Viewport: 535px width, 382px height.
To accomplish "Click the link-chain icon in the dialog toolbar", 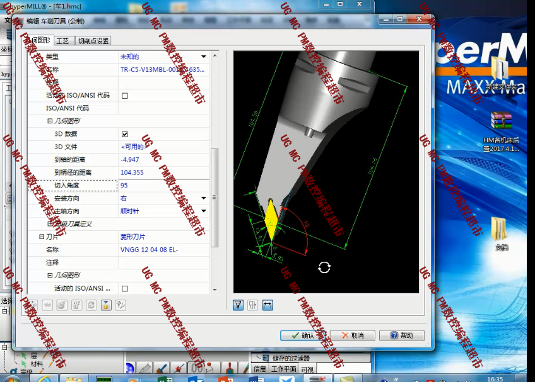I will click(x=47, y=305).
